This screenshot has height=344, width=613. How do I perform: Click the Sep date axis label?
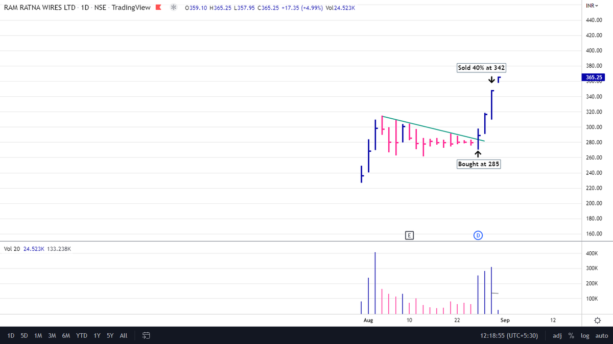coord(505,320)
